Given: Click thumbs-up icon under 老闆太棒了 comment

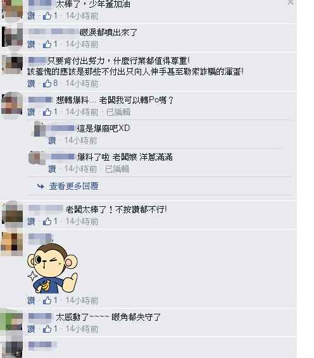Looking at the screenshot, I should coord(47,221).
